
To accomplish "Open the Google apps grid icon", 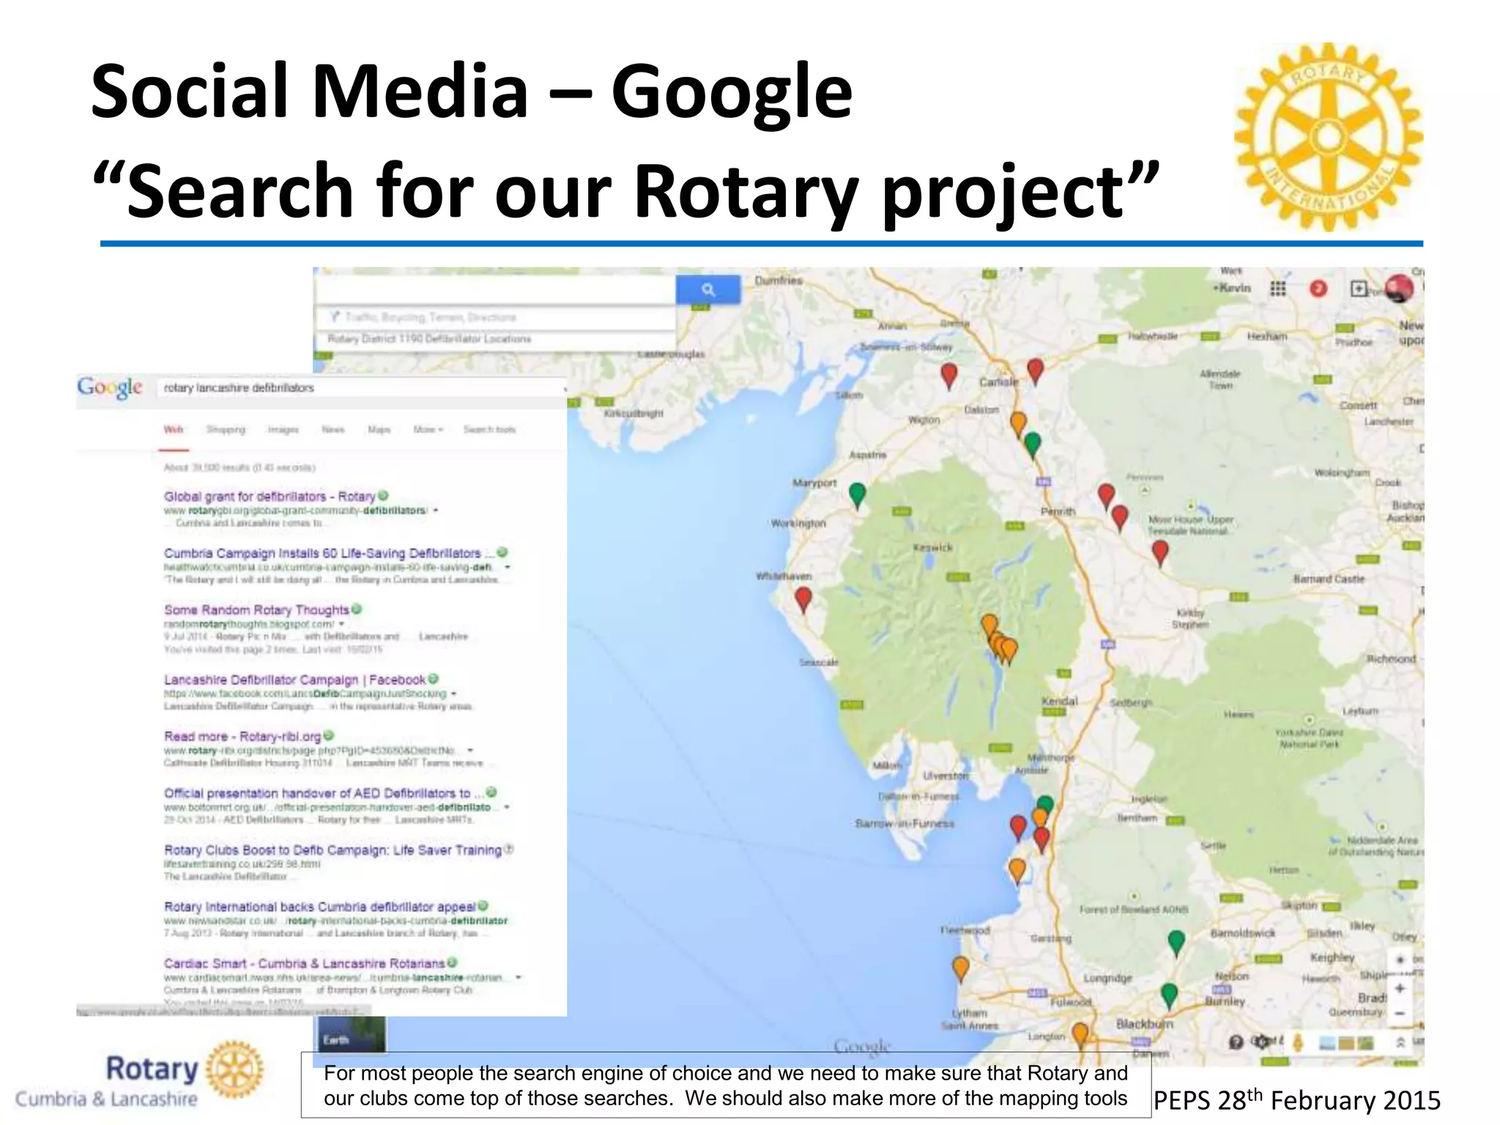I will (1278, 289).
